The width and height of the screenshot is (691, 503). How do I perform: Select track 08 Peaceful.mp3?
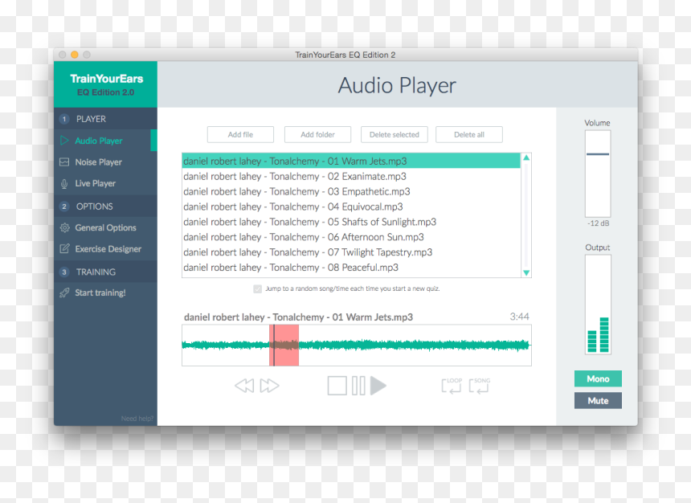click(x=351, y=268)
